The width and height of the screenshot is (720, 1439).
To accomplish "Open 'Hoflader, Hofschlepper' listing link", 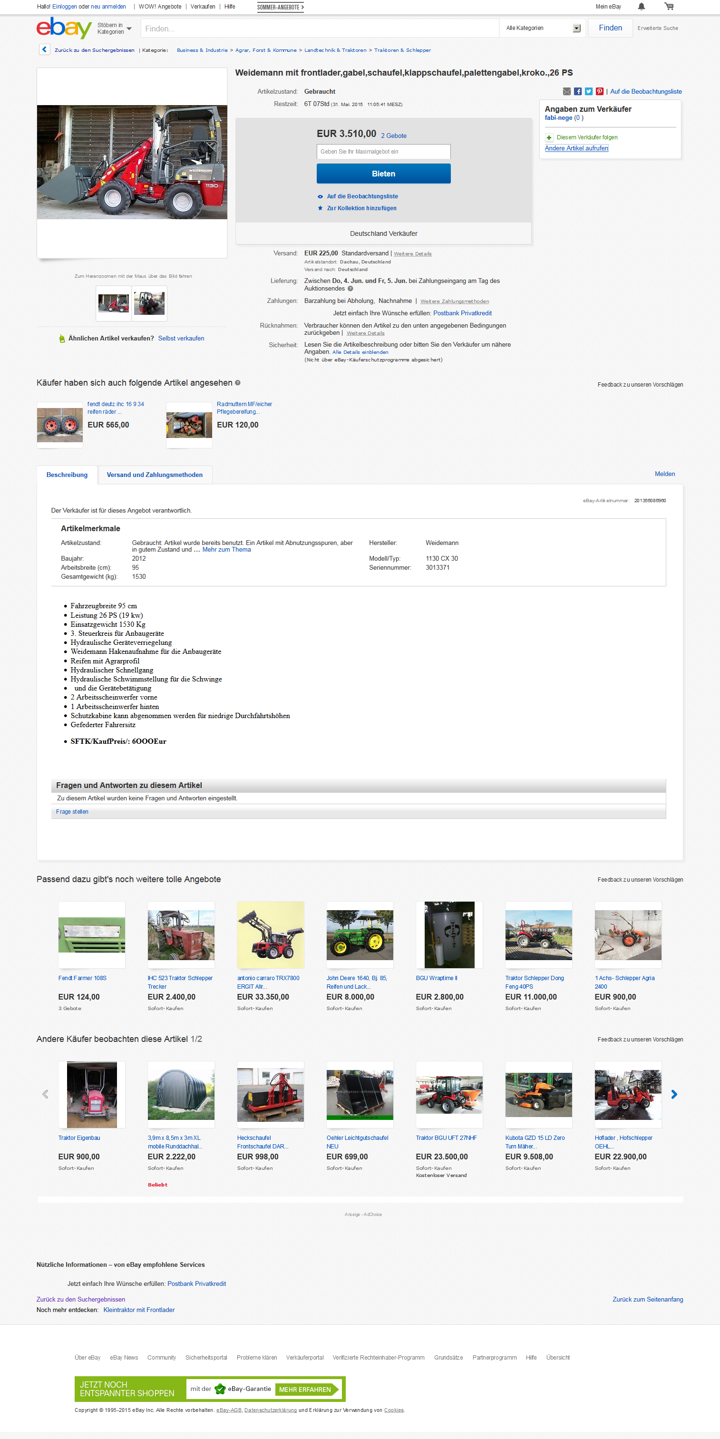I will (x=623, y=1142).
